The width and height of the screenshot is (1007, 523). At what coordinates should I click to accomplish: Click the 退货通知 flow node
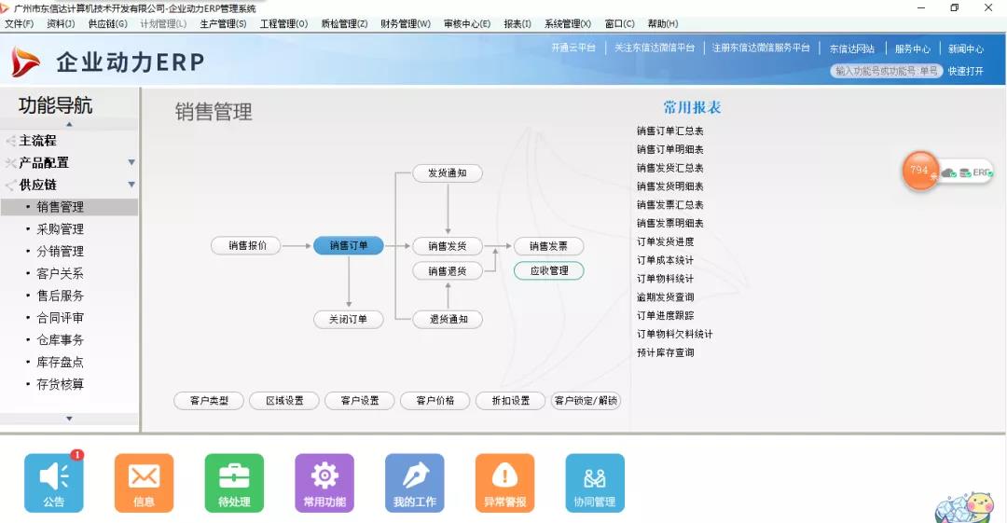448,320
